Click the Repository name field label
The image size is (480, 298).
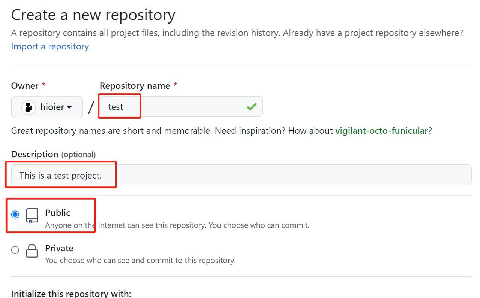(135, 86)
